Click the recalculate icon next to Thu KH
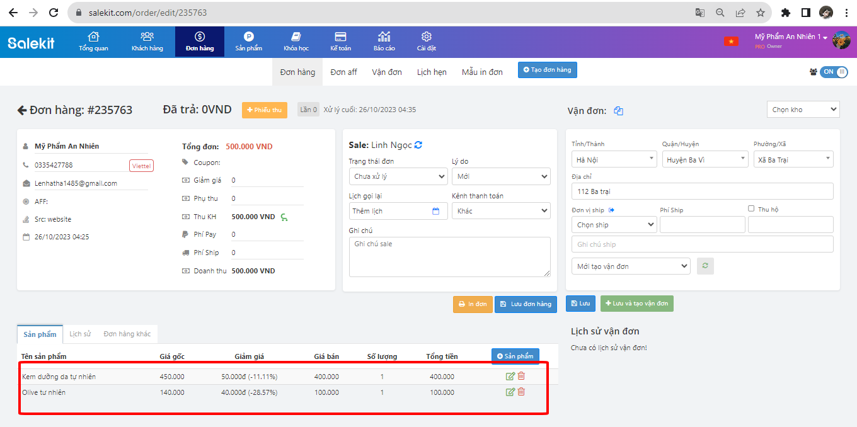This screenshot has height=427, width=857. pyautogui.click(x=284, y=217)
